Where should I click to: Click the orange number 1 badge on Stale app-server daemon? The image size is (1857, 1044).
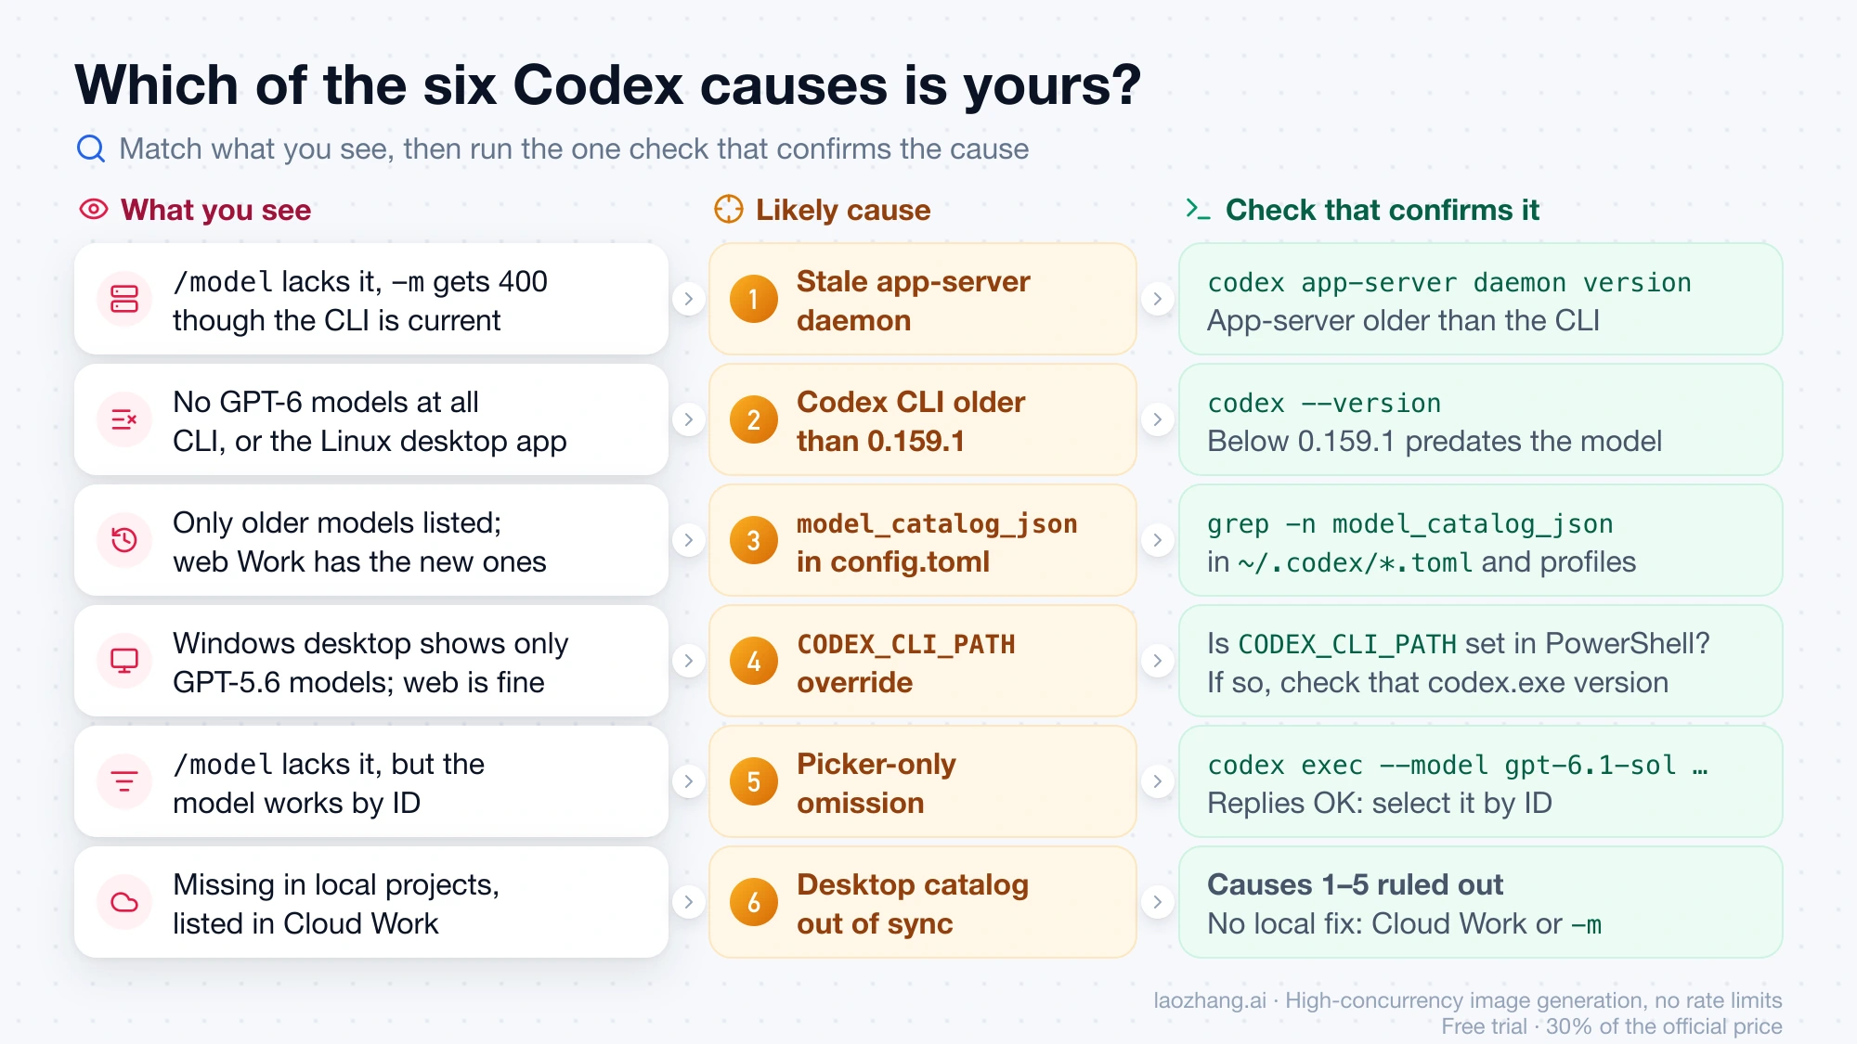point(754,299)
